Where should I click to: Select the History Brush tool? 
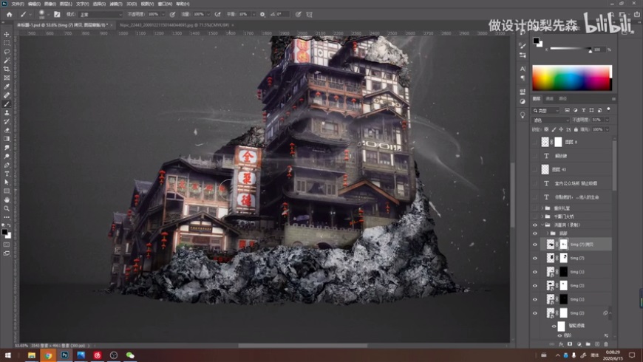[x=7, y=121]
